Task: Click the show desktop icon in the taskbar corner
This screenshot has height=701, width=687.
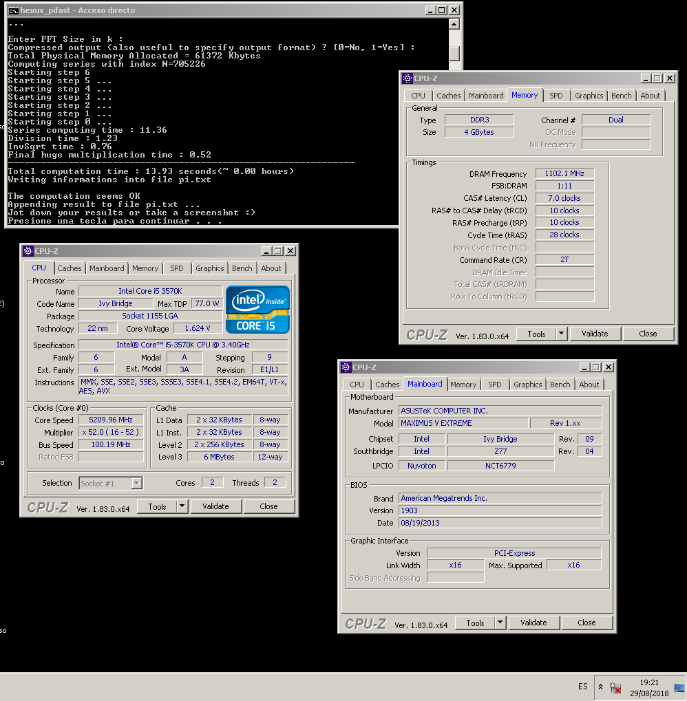Action: coord(679,688)
